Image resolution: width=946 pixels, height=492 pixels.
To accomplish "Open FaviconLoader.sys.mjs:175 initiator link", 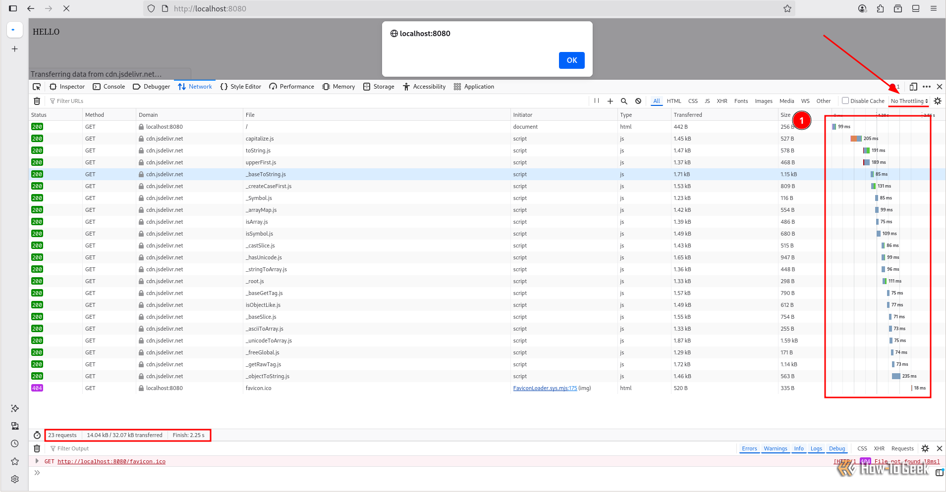I will [545, 388].
